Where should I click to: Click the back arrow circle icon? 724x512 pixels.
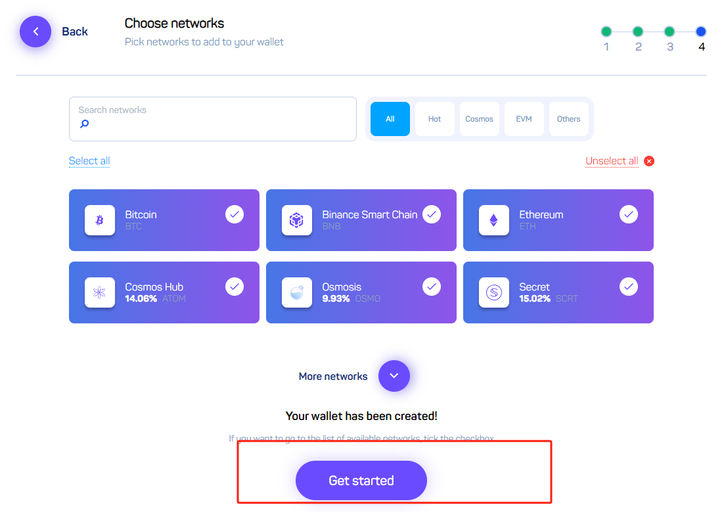[x=35, y=32]
